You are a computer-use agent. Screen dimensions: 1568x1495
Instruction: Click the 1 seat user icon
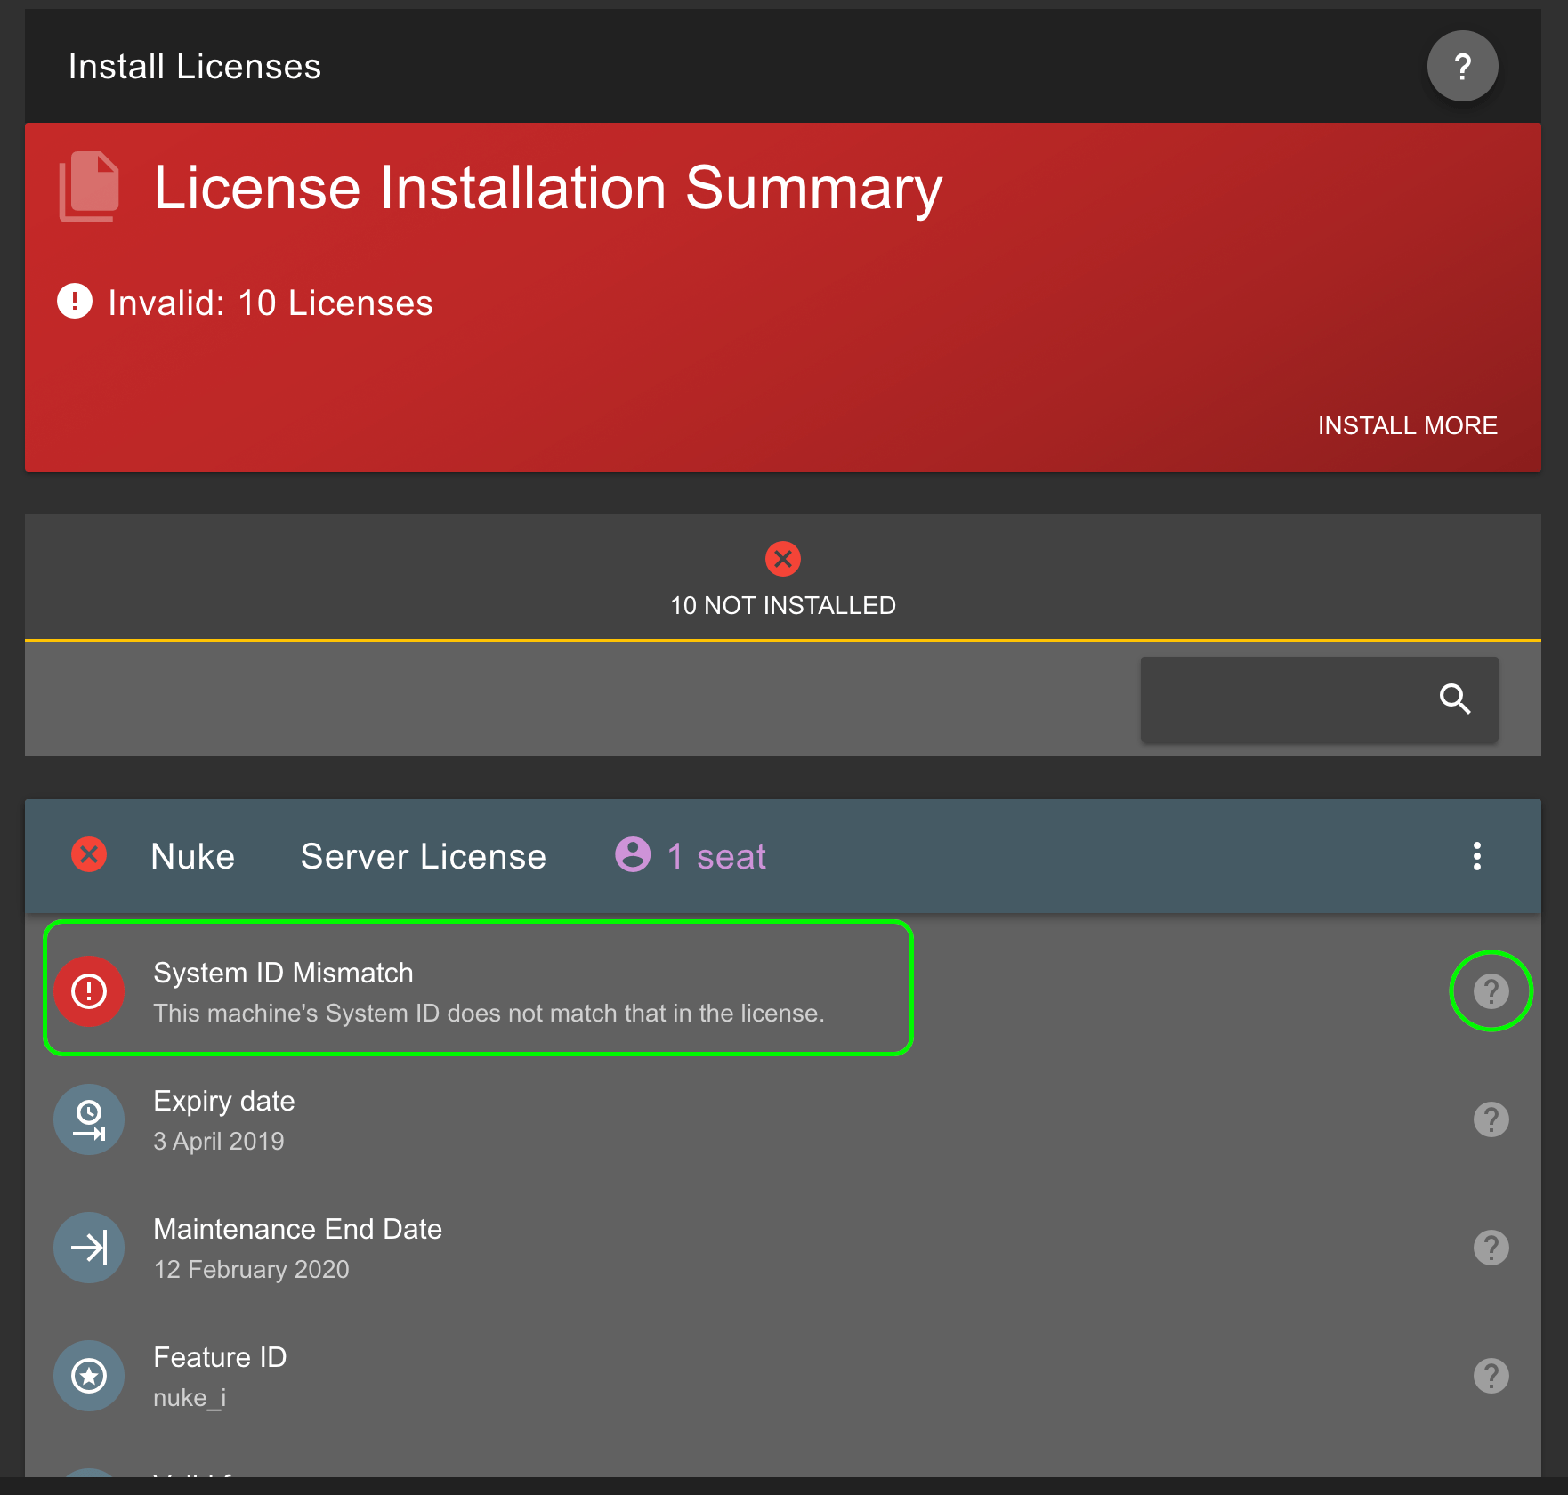632,855
